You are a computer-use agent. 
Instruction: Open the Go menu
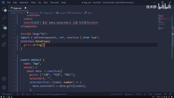coord(40,2)
